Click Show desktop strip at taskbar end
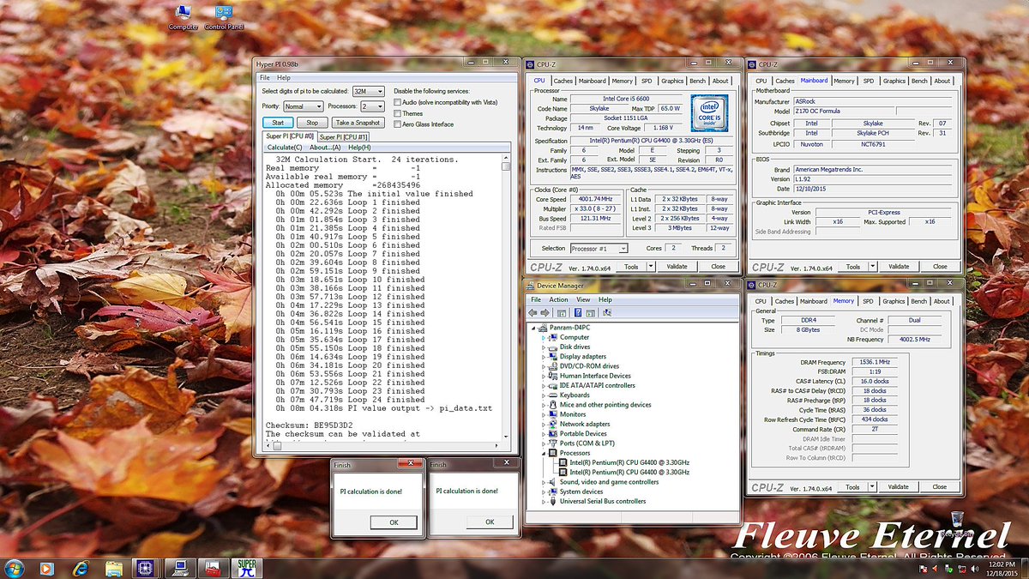This screenshot has width=1029, height=579. tap(1025, 570)
